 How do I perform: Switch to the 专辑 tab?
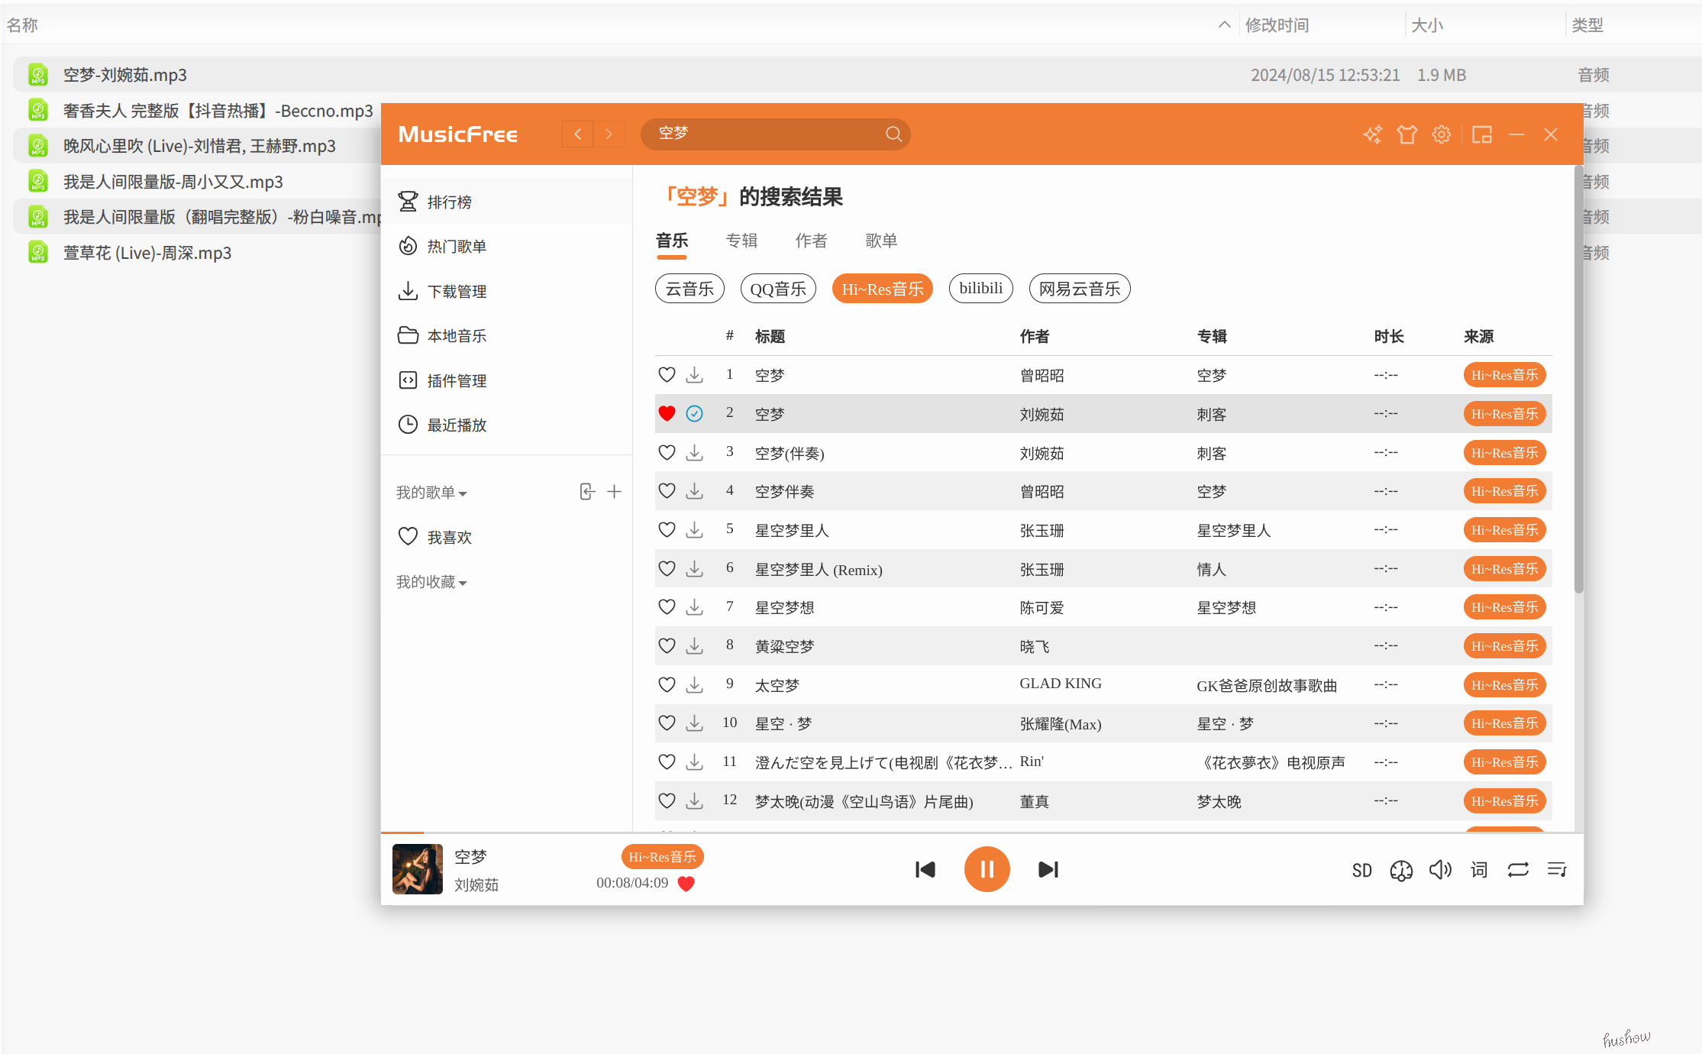pos(741,241)
